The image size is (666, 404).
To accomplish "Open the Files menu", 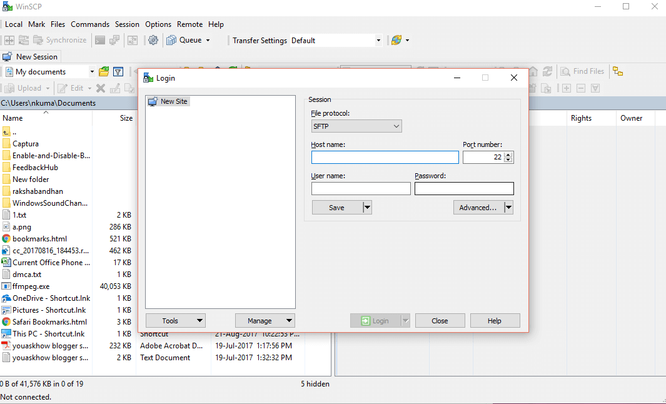I will (x=58, y=24).
